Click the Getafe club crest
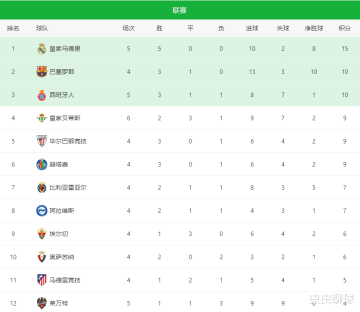This screenshot has height=312, width=360. [x=42, y=164]
